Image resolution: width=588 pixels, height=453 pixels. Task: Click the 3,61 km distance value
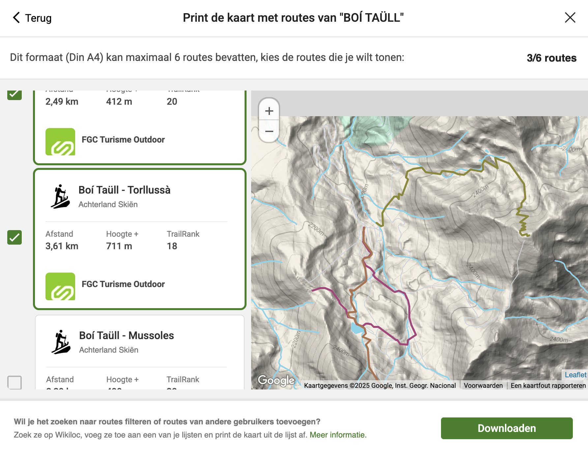(x=62, y=246)
